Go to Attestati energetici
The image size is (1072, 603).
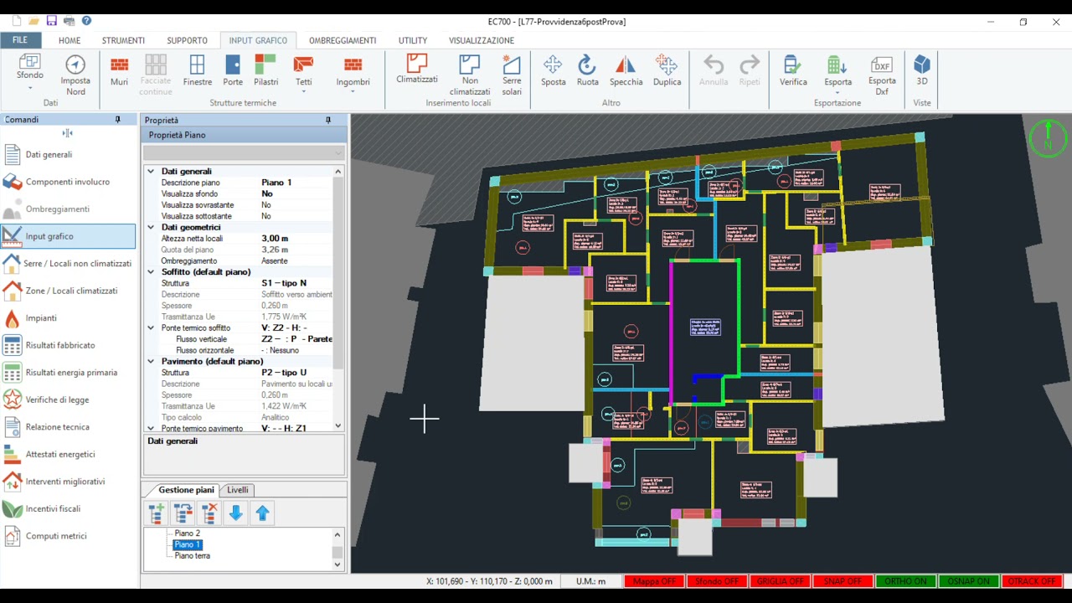[60, 454]
